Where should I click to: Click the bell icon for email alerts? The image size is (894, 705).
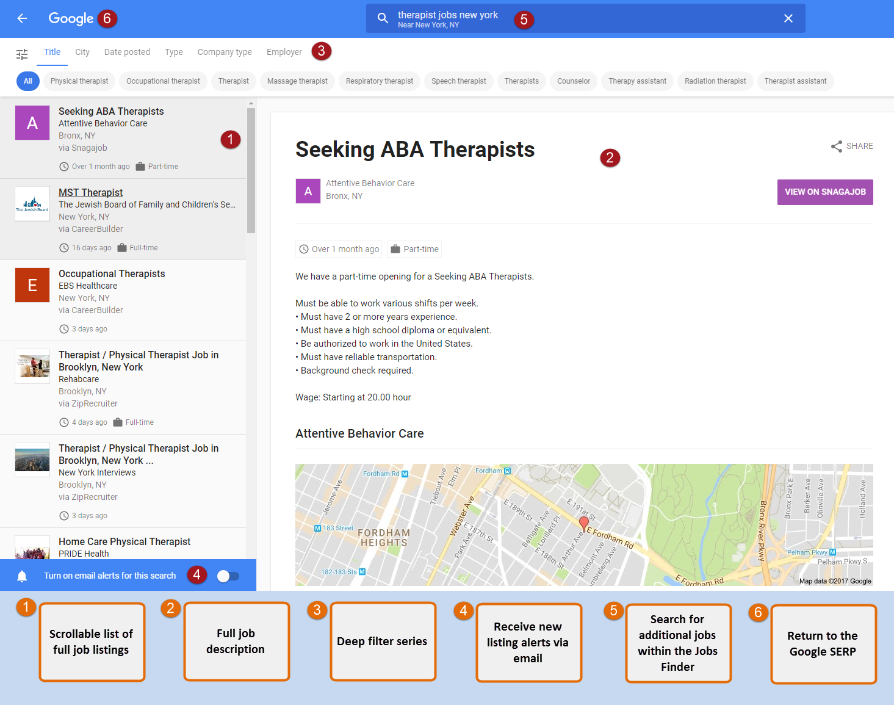click(22, 576)
